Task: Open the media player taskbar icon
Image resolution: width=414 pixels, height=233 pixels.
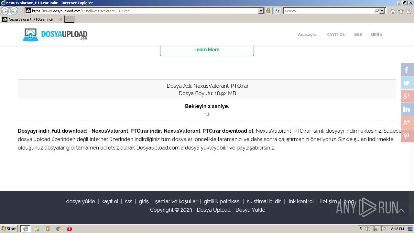Action: [48, 229]
